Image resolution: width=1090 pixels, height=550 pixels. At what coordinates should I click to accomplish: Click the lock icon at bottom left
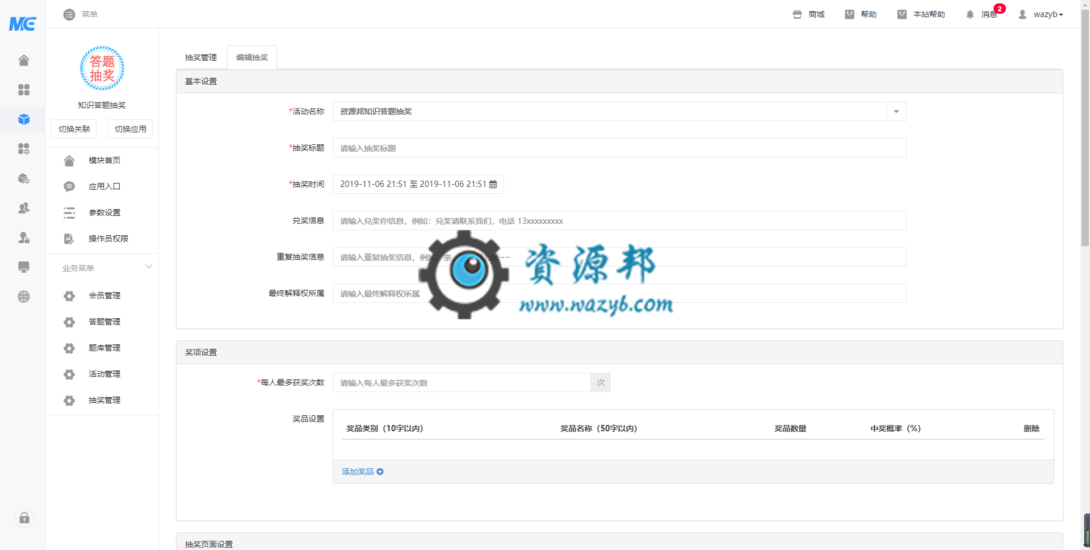[x=24, y=518]
